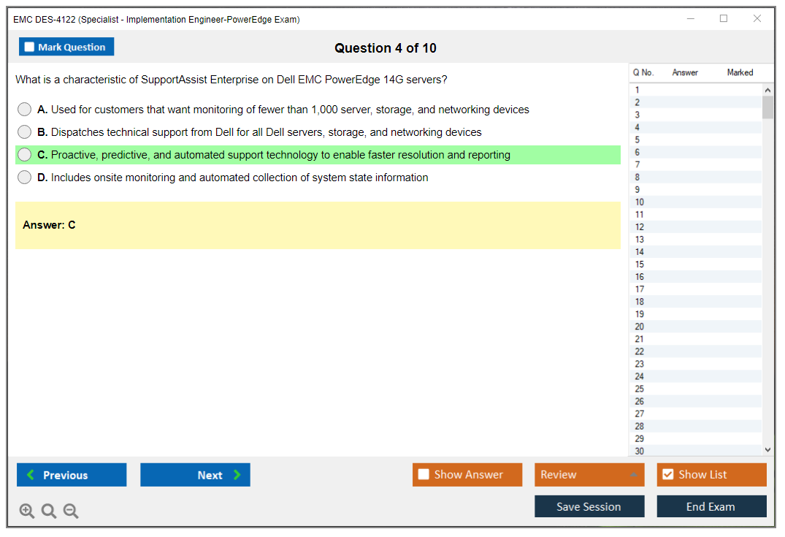The image size is (785, 537).
Task: Click the green left arrow on Previous
Action: 30,475
